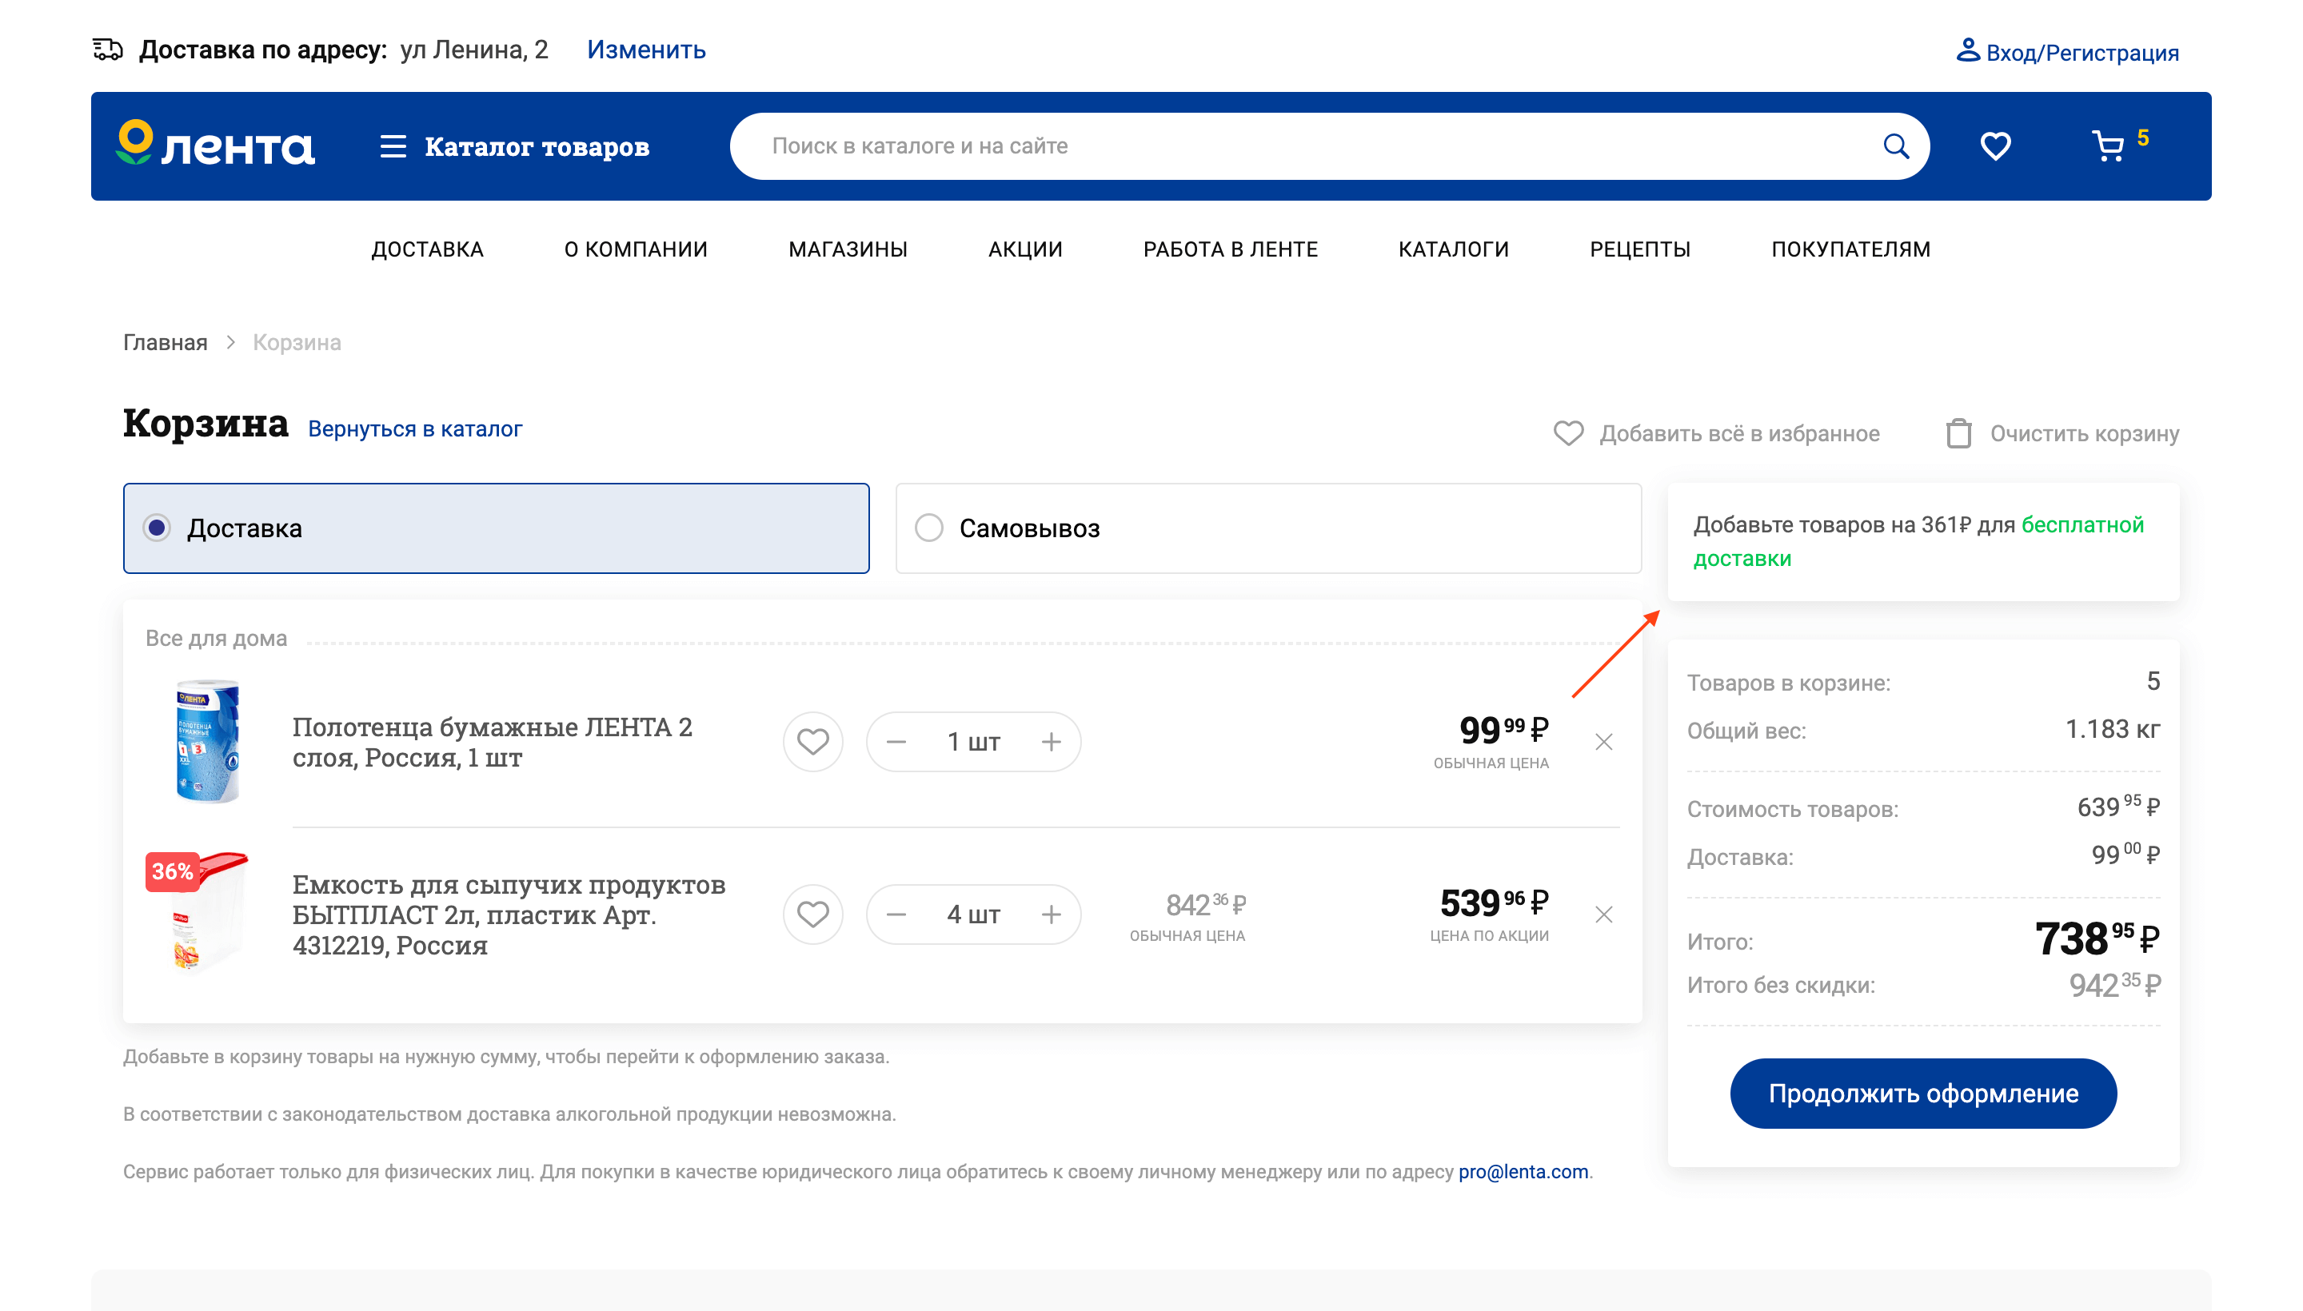Click Вернуться в каталог link
This screenshot has height=1311, width=2303.
[x=414, y=429]
